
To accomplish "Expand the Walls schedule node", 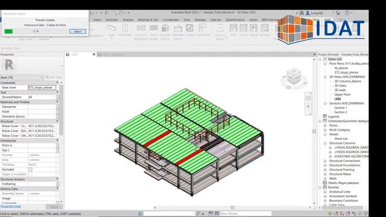I will click(x=325, y=179).
